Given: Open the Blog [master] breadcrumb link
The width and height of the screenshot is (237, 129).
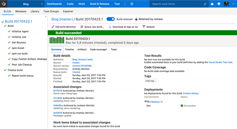Looking at the screenshot, I should click(x=62, y=19).
